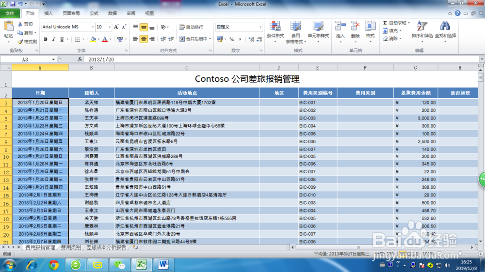Image resolution: width=485 pixels, height=272 pixels.
Task: Switch to 审阅 Review tab
Action: coord(131,13)
